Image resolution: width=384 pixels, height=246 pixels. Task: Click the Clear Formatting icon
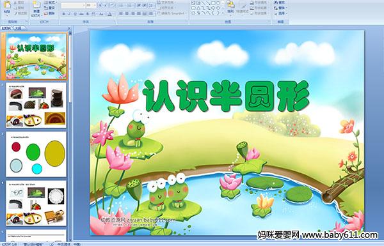113,5
